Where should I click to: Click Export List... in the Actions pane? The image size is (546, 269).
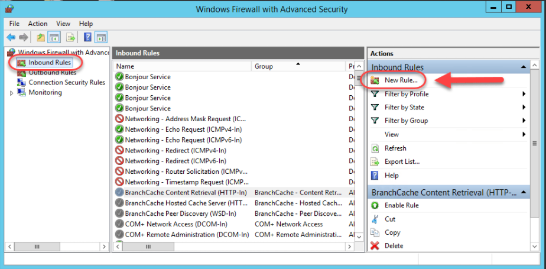point(402,162)
